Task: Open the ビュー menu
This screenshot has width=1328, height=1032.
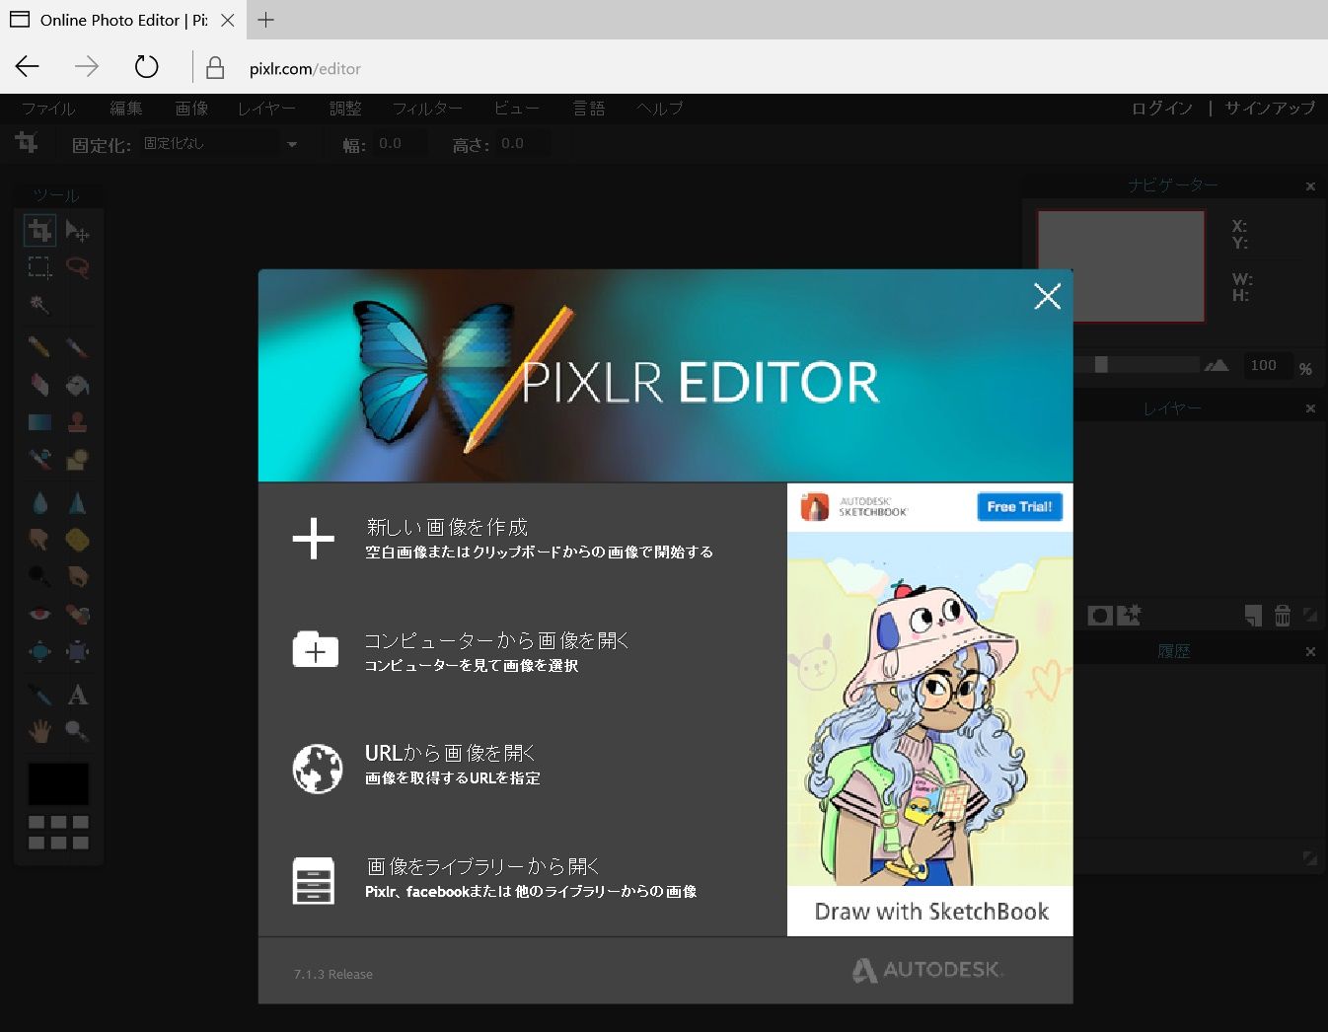Action: click(516, 109)
